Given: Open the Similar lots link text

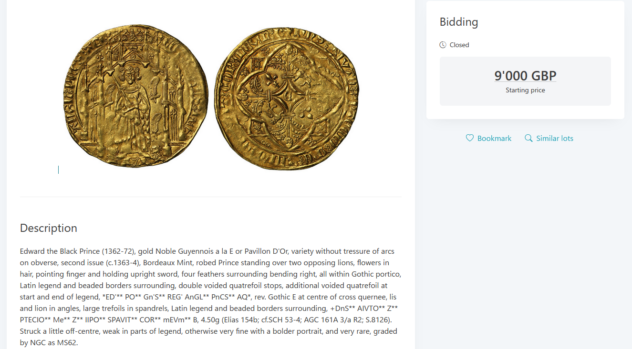Looking at the screenshot, I should 554,138.
